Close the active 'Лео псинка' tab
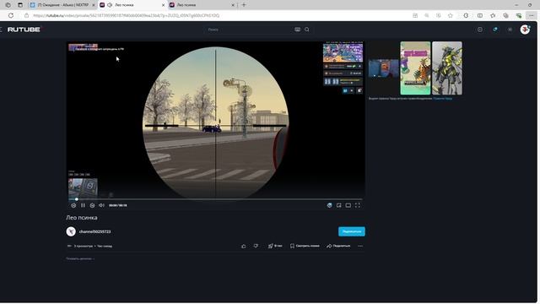This screenshot has height=304, width=540. pyautogui.click(x=163, y=5)
